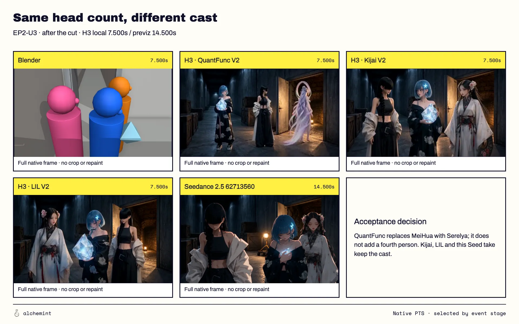The image size is (519, 324).
Task: Click the 'H3 · LIL V2' header label
Action: (34, 187)
